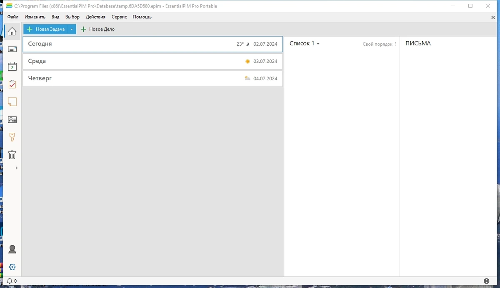Click the Новое Дело button

click(97, 29)
